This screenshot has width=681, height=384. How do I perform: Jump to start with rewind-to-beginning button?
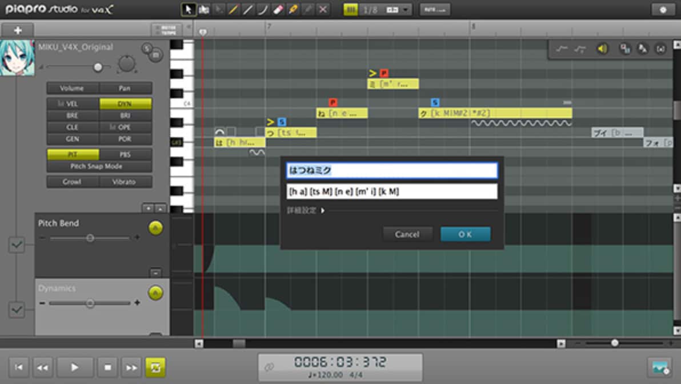tap(19, 367)
